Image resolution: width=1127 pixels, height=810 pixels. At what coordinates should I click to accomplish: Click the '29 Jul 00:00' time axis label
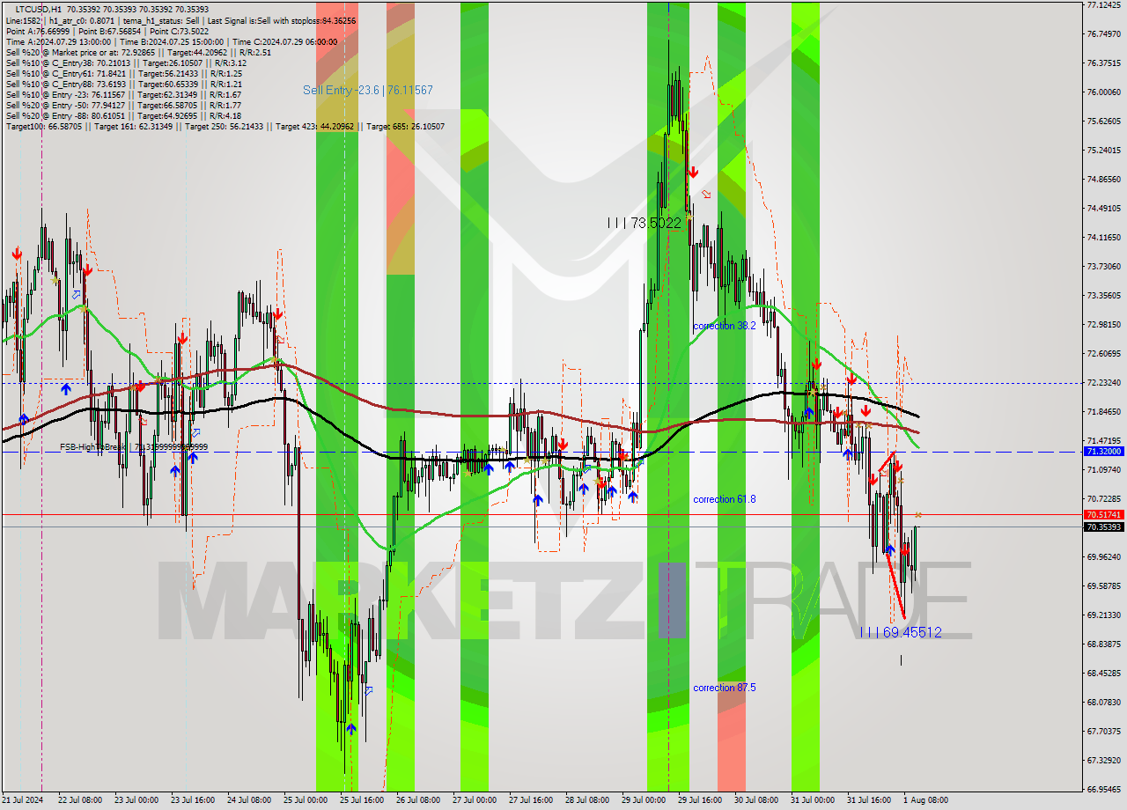[x=644, y=800]
